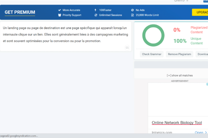
Task: Click the Open chevron arrow in the ad
Action: [x=206, y=132]
